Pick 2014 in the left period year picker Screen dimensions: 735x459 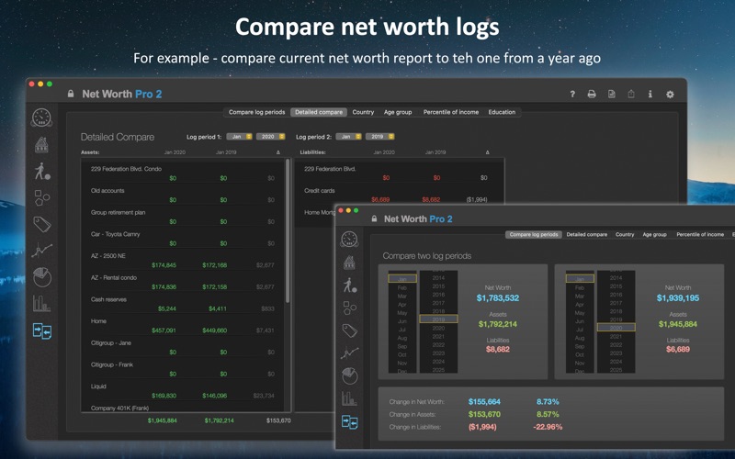pos(438,278)
